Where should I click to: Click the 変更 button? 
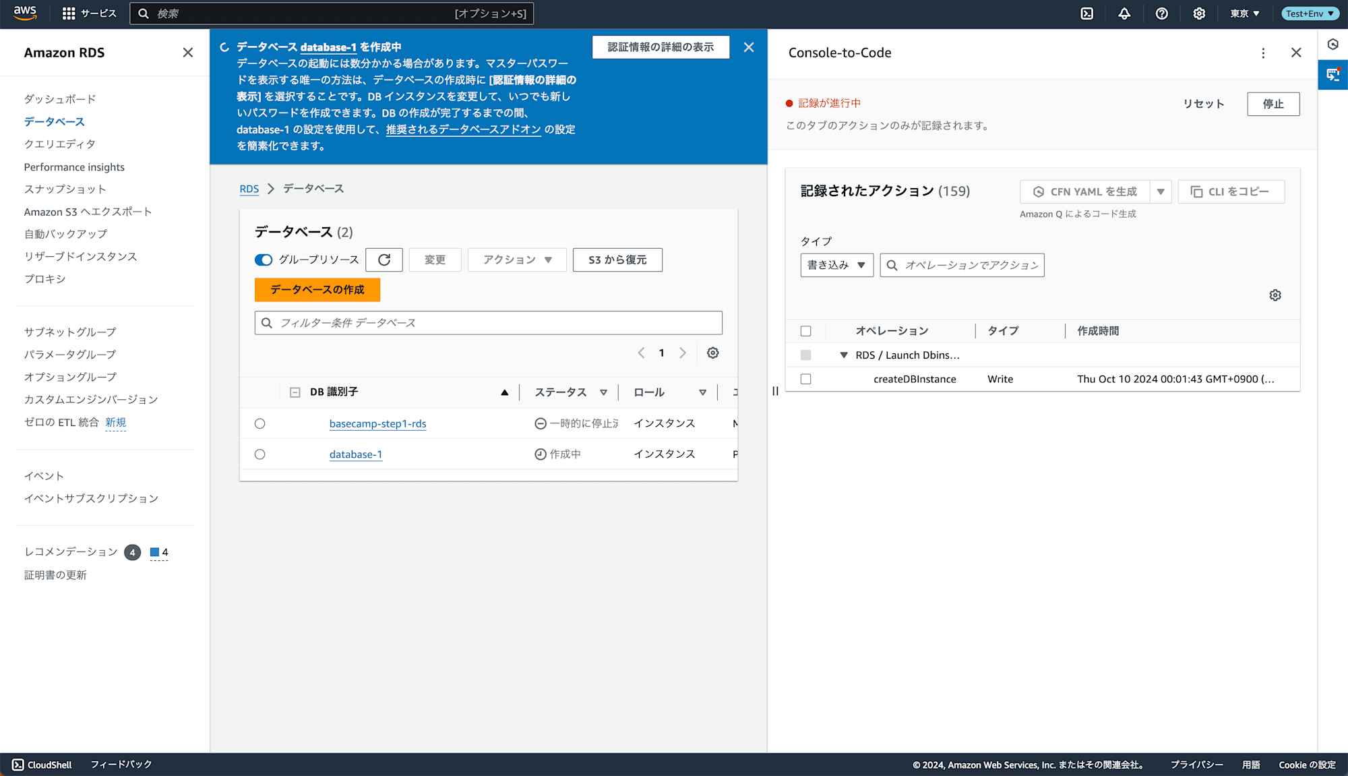[435, 260]
